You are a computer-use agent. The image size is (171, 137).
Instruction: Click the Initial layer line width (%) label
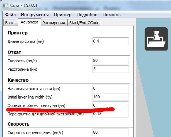pyautogui.click(x=30, y=97)
